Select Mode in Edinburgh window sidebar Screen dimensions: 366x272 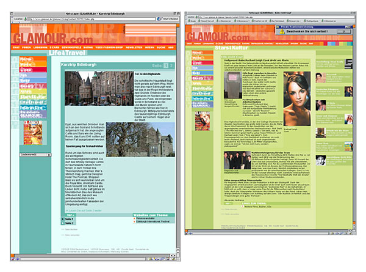(x=33, y=64)
